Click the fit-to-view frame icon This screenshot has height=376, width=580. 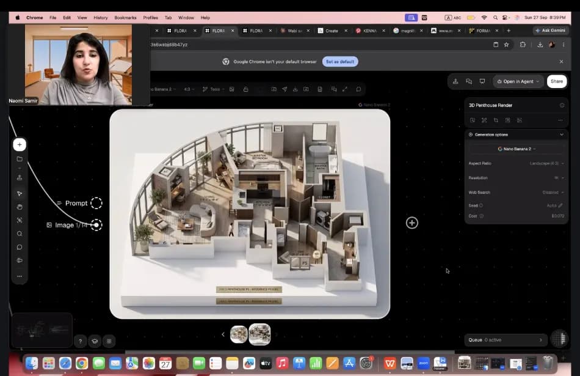click(x=20, y=221)
